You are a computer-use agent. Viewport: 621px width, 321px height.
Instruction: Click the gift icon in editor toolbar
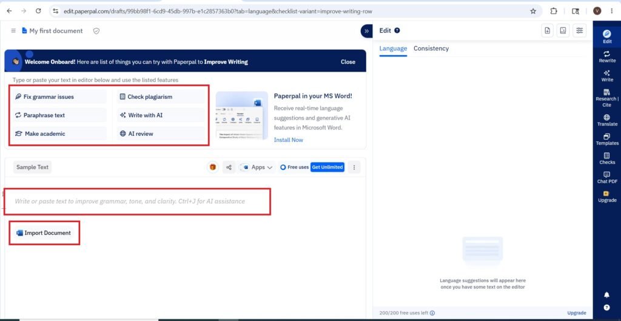[213, 167]
